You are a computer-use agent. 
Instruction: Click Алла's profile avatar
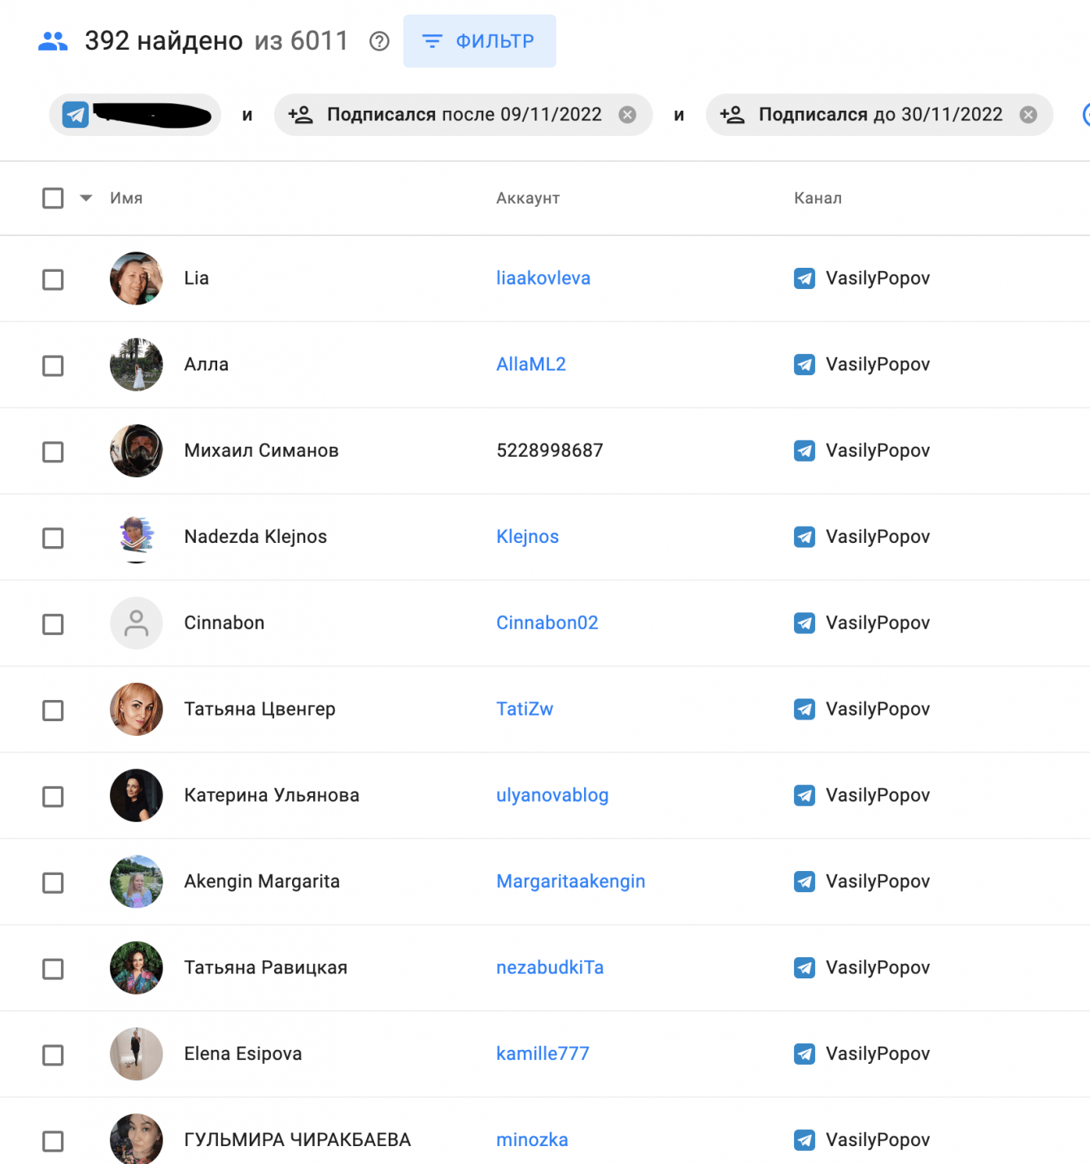[x=136, y=365]
